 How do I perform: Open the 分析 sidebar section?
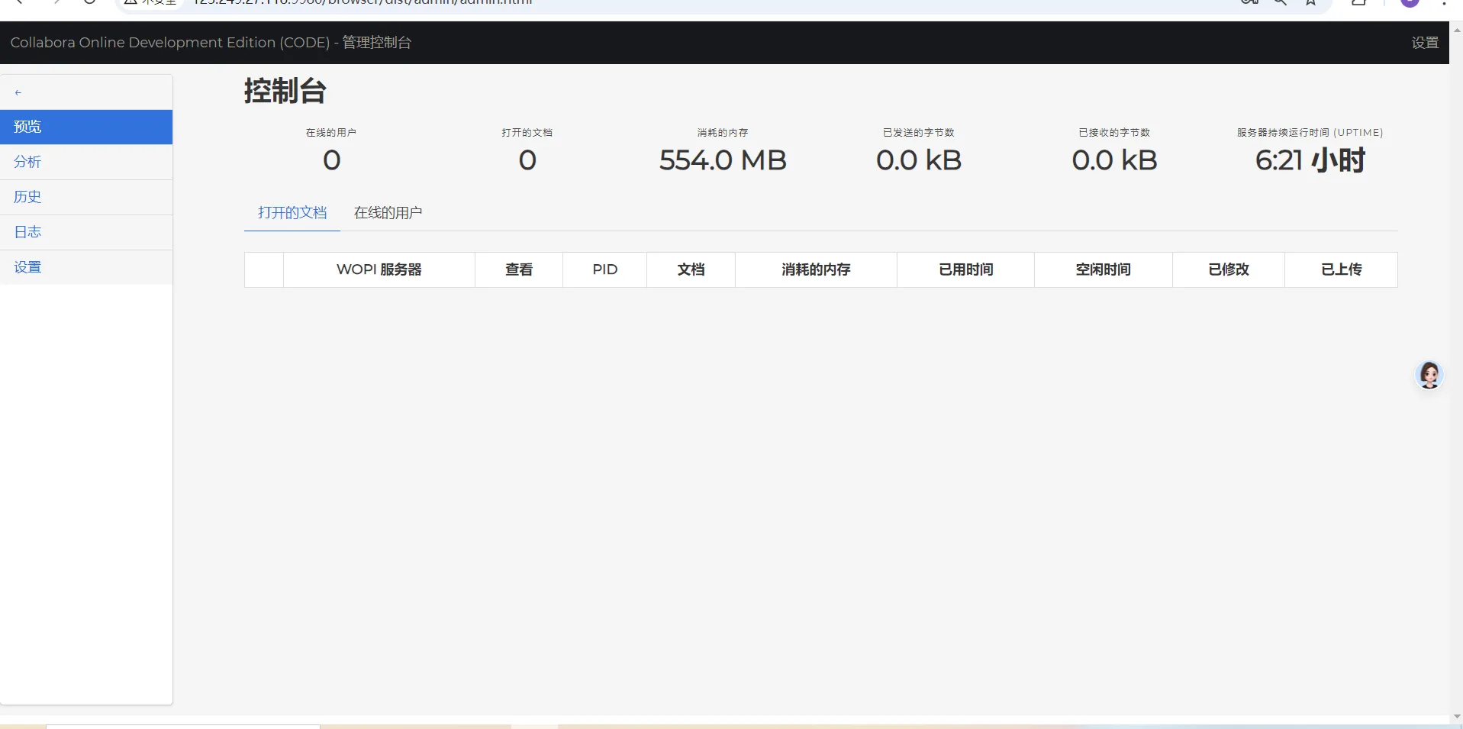click(86, 162)
